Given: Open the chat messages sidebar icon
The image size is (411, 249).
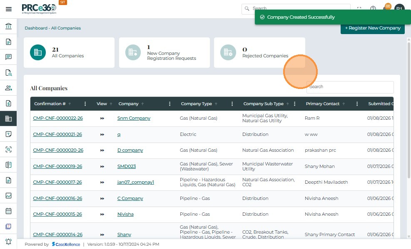Looking at the screenshot, I should click(x=8, y=57).
